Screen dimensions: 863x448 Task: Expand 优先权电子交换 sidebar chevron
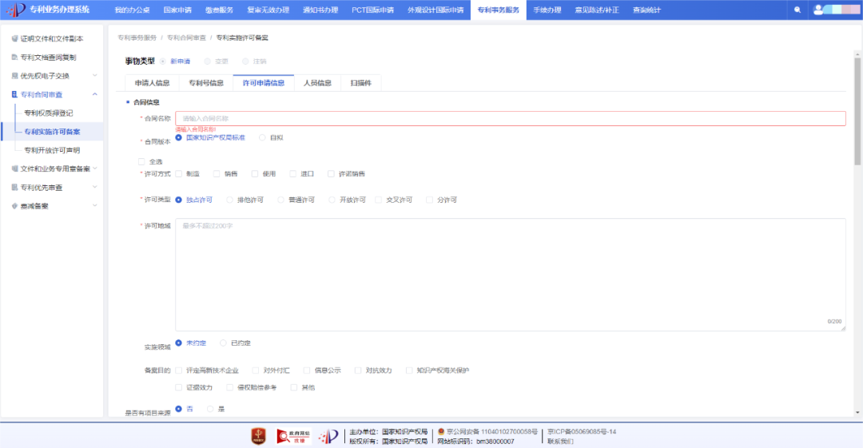coord(94,75)
